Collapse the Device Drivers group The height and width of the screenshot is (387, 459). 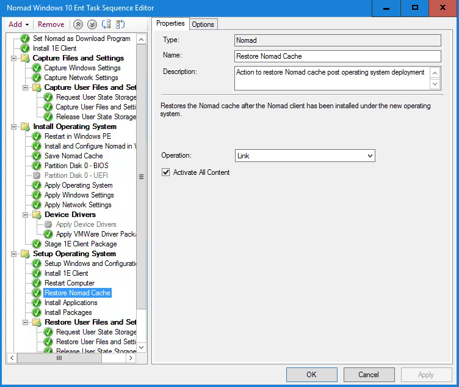coord(26,215)
